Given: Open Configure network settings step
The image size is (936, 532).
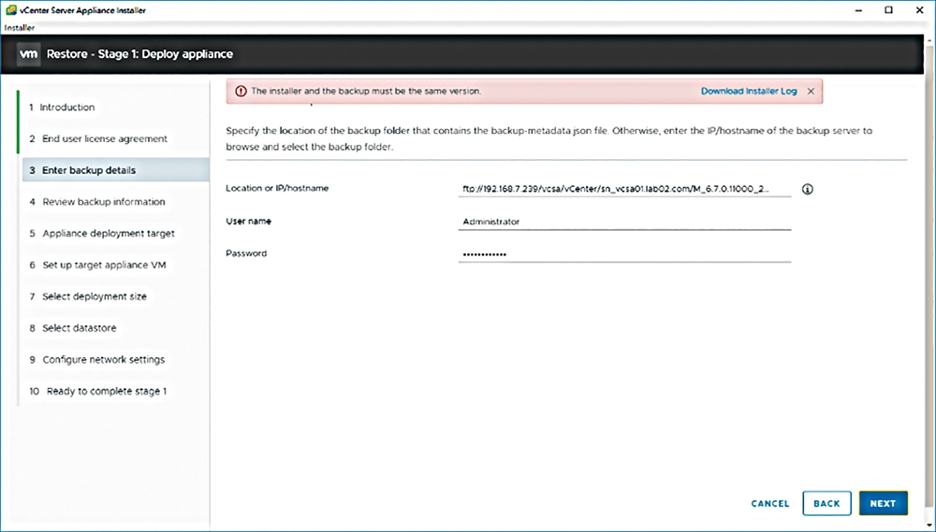Looking at the screenshot, I should [97, 360].
